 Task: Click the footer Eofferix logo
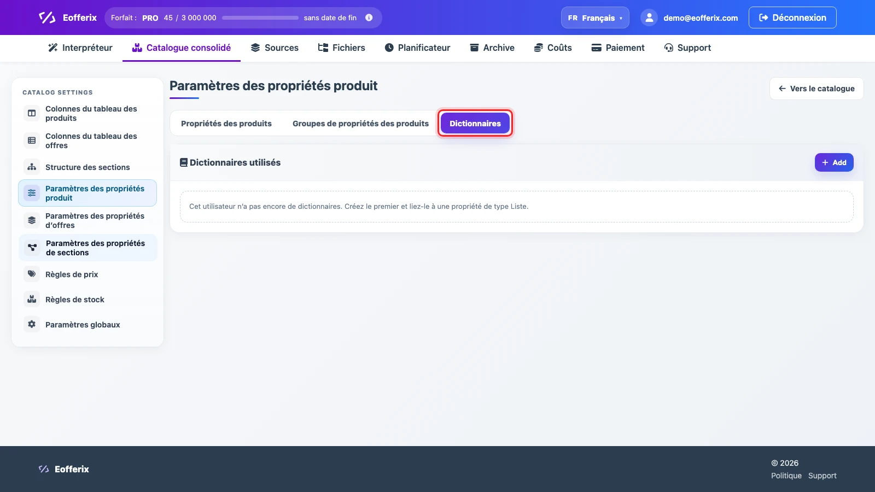(x=63, y=469)
